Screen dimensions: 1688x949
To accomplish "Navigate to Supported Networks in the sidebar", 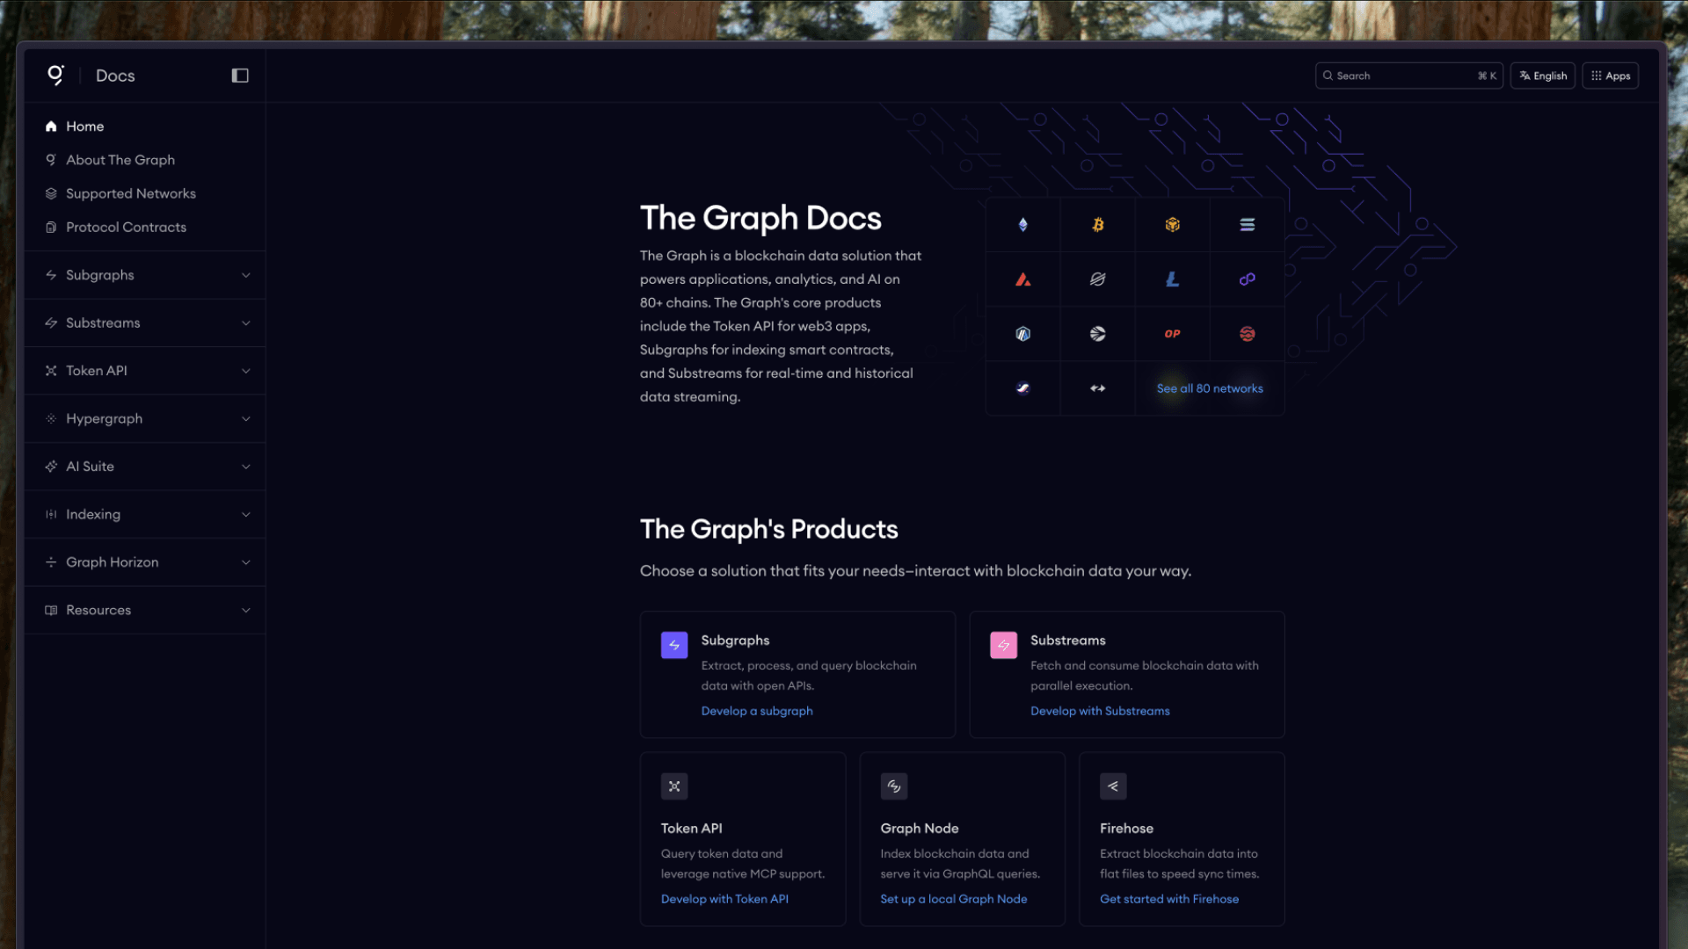I will coord(130,193).
